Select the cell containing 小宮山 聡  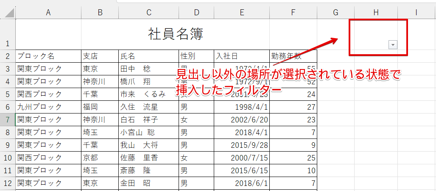pyautogui.click(x=149, y=132)
